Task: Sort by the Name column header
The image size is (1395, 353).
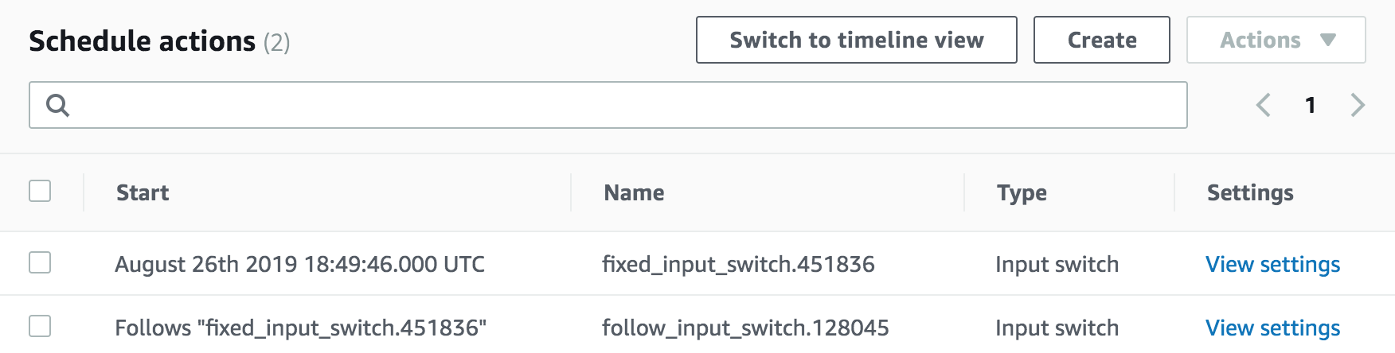Action: (x=634, y=192)
